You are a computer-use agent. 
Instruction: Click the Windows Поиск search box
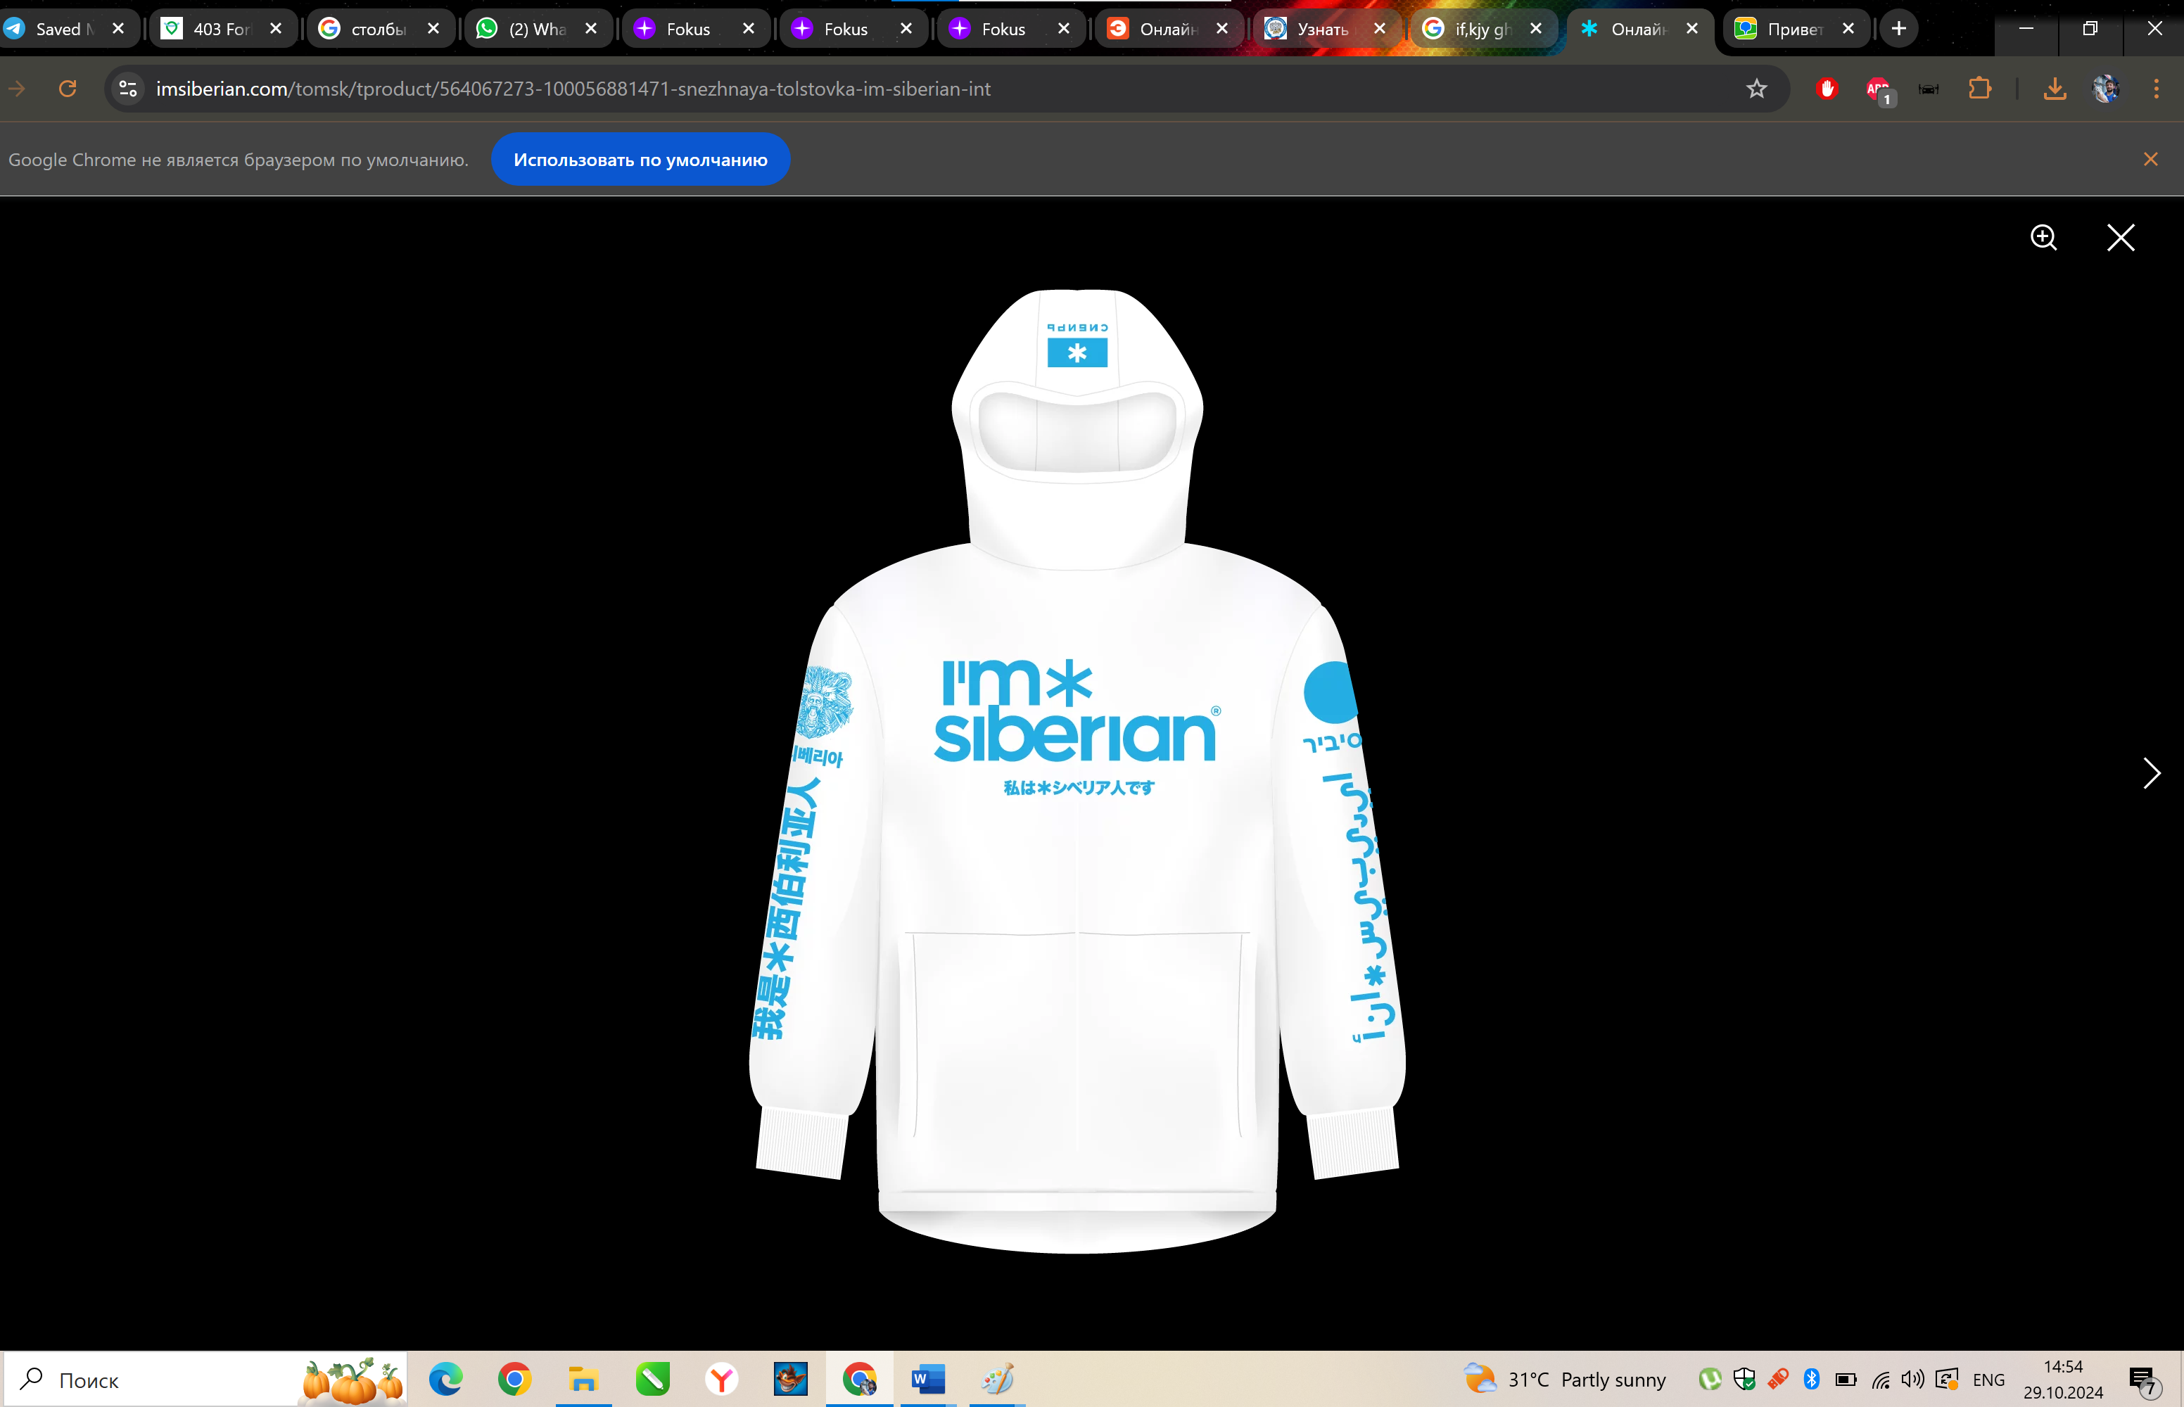(205, 1380)
